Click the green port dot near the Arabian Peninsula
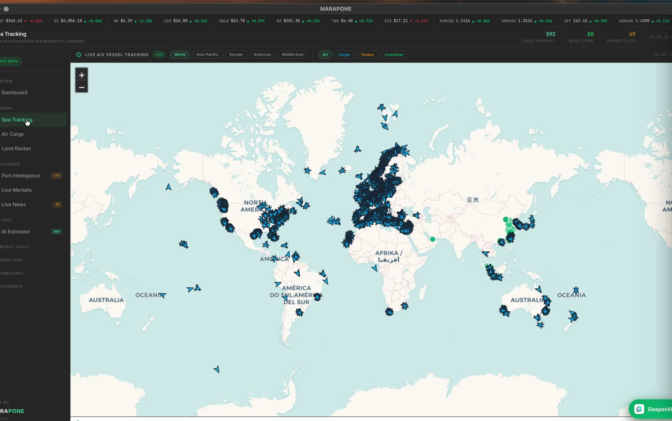Viewport: 672px width, 421px height. (x=433, y=239)
